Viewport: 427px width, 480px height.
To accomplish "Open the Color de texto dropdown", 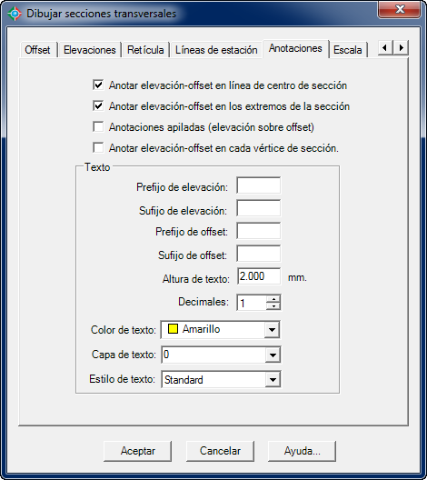I will pyautogui.click(x=272, y=330).
